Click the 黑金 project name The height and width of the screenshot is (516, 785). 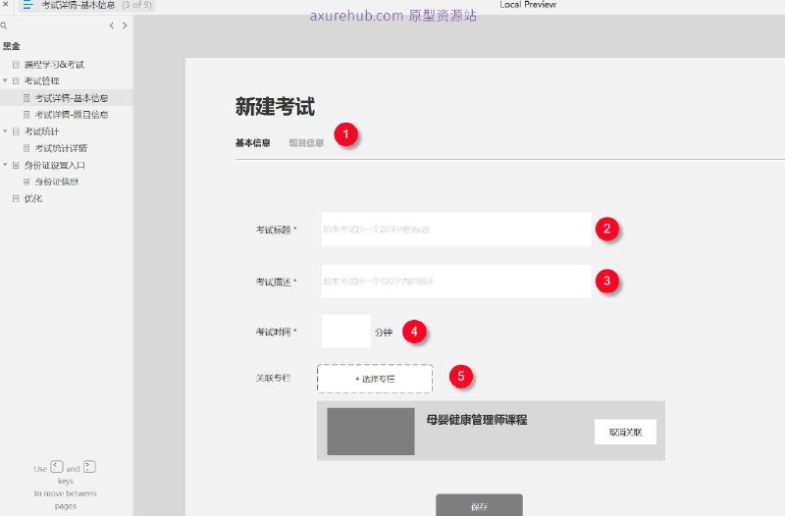tap(11, 46)
